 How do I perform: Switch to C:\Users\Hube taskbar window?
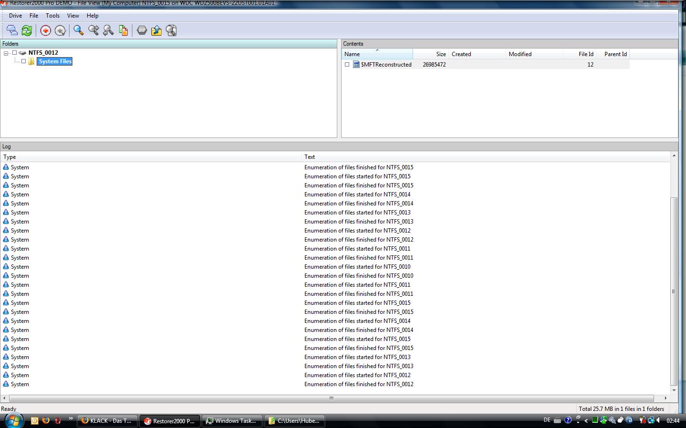click(295, 421)
